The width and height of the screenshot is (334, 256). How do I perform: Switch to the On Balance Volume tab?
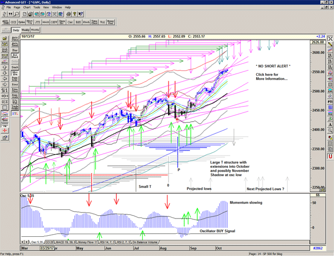point(145,242)
